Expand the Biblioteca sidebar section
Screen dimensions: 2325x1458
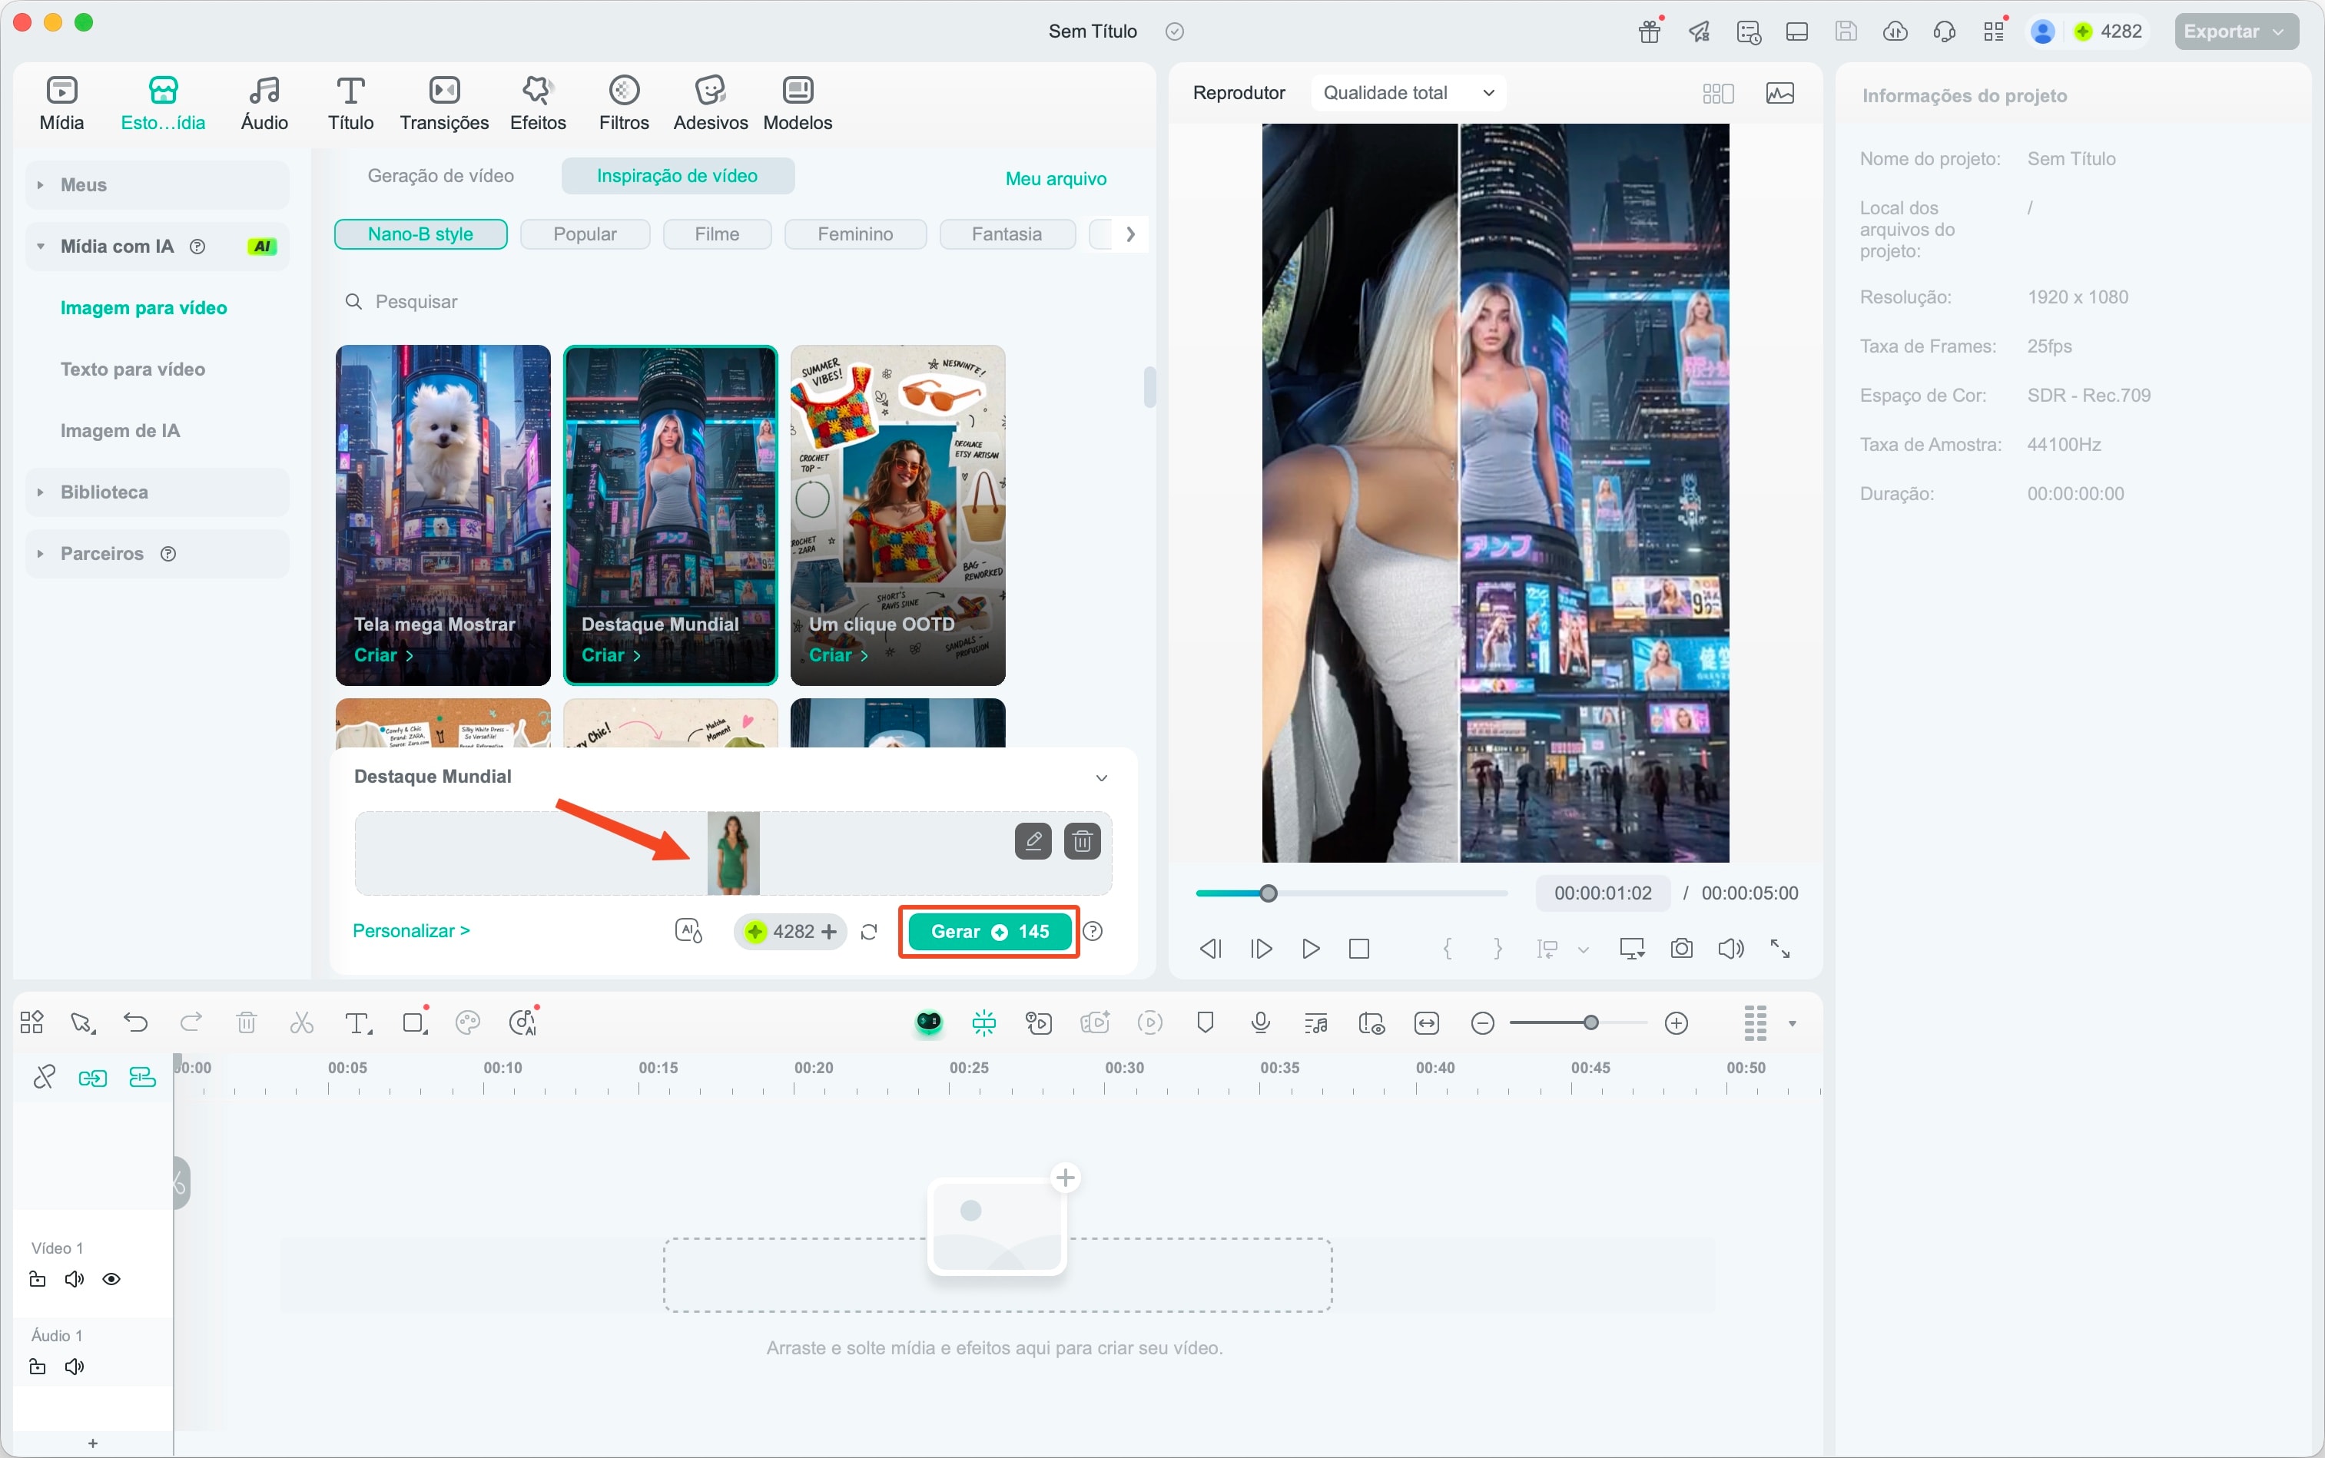tap(104, 492)
